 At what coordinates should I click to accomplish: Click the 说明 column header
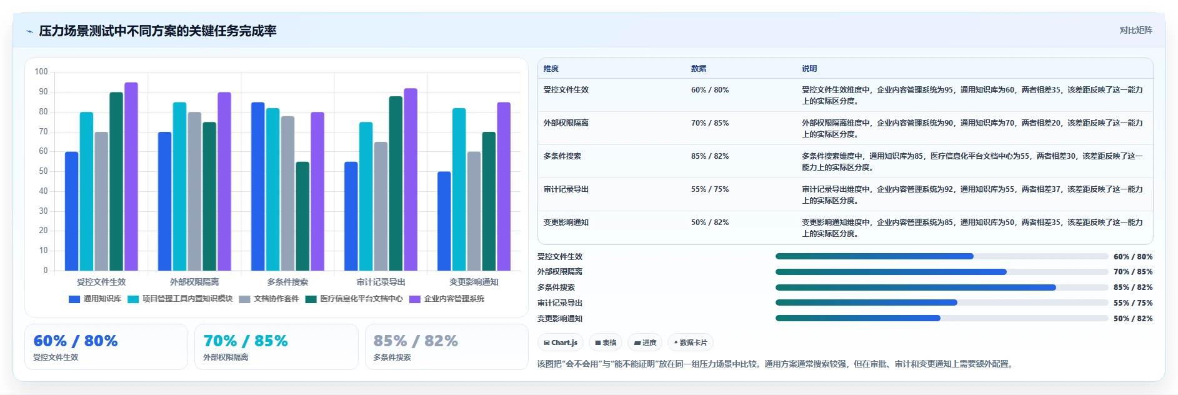(809, 69)
